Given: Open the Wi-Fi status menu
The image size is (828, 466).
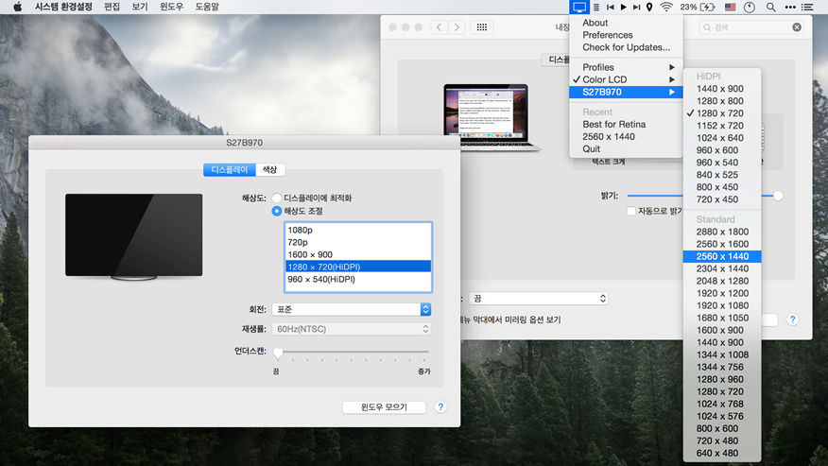Looking at the screenshot, I should pyautogui.click(x=666, y=7).
